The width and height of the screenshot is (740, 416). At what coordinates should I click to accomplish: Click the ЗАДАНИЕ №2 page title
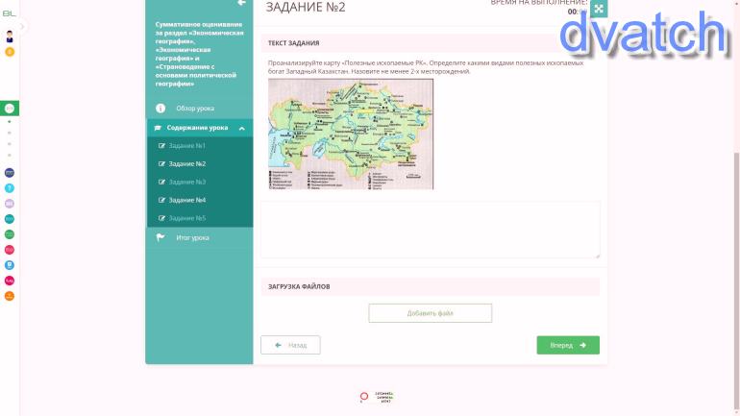click(x=306, y=7)
